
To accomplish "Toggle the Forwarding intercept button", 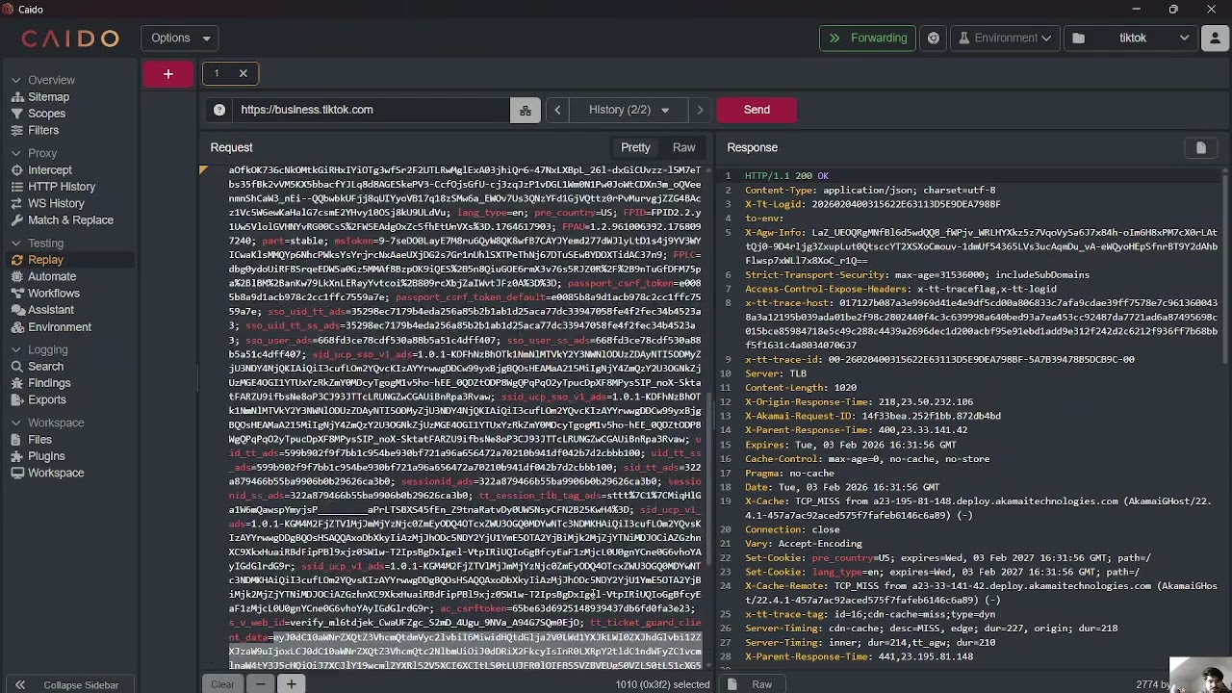I will click(x=867, y=38).
